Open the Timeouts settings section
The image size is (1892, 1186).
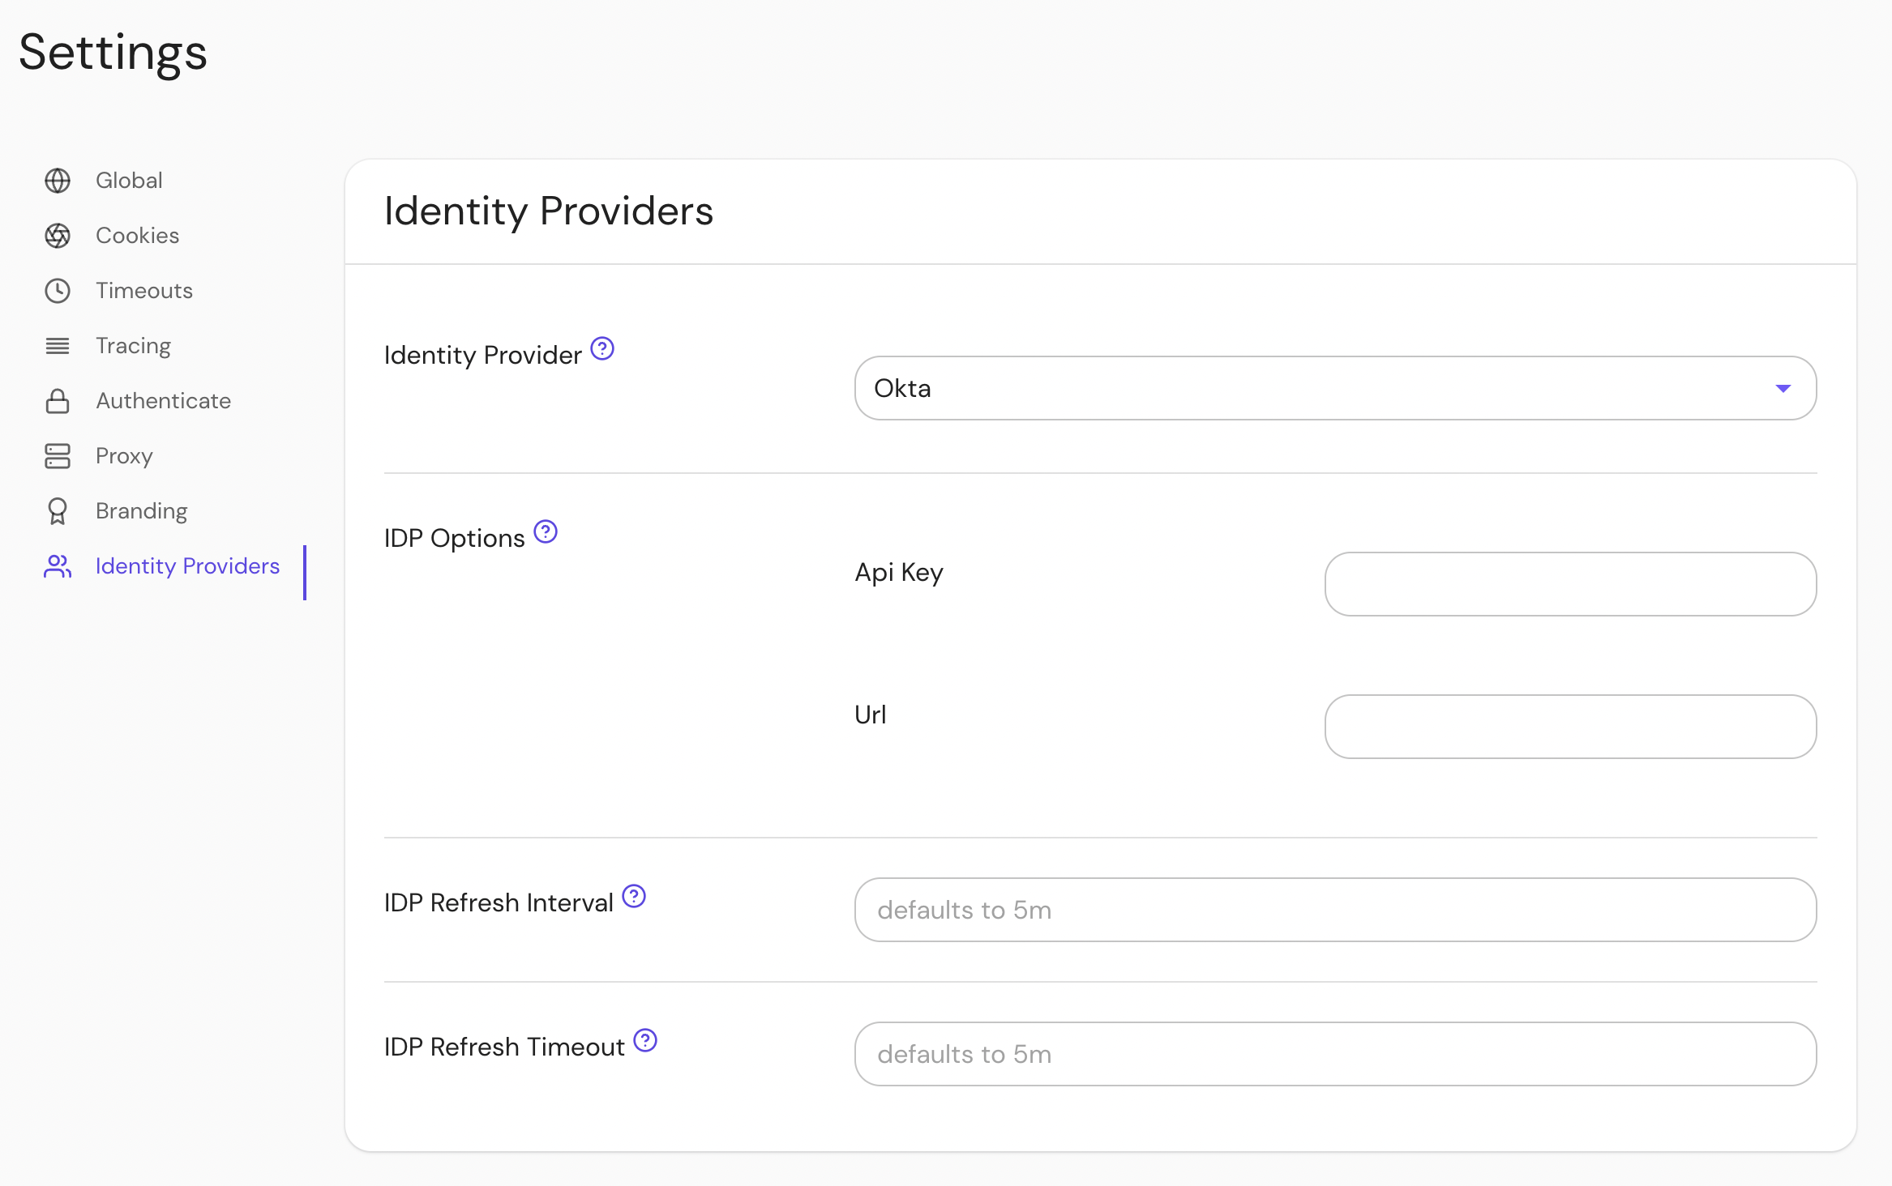click(x=144, y=291)
